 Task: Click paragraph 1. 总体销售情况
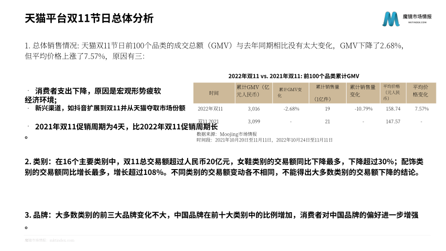[214, 51]
